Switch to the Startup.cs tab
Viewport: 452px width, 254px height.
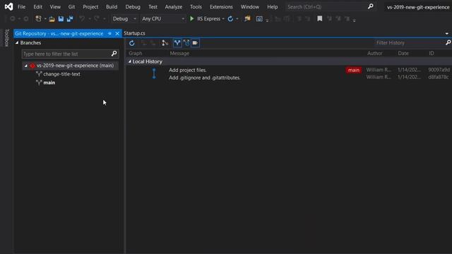[134, 33]
